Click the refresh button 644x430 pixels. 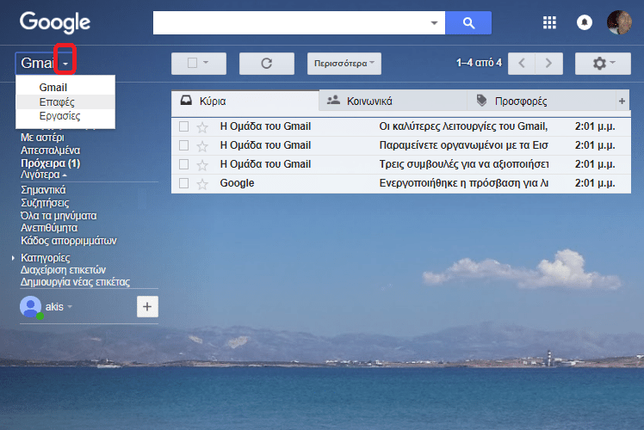(x=267, y=63)
